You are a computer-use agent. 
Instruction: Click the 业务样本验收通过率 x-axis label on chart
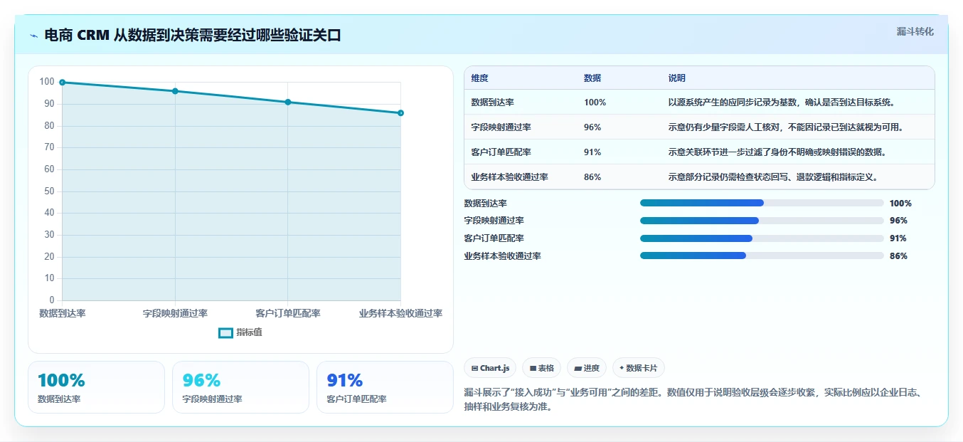400,313
